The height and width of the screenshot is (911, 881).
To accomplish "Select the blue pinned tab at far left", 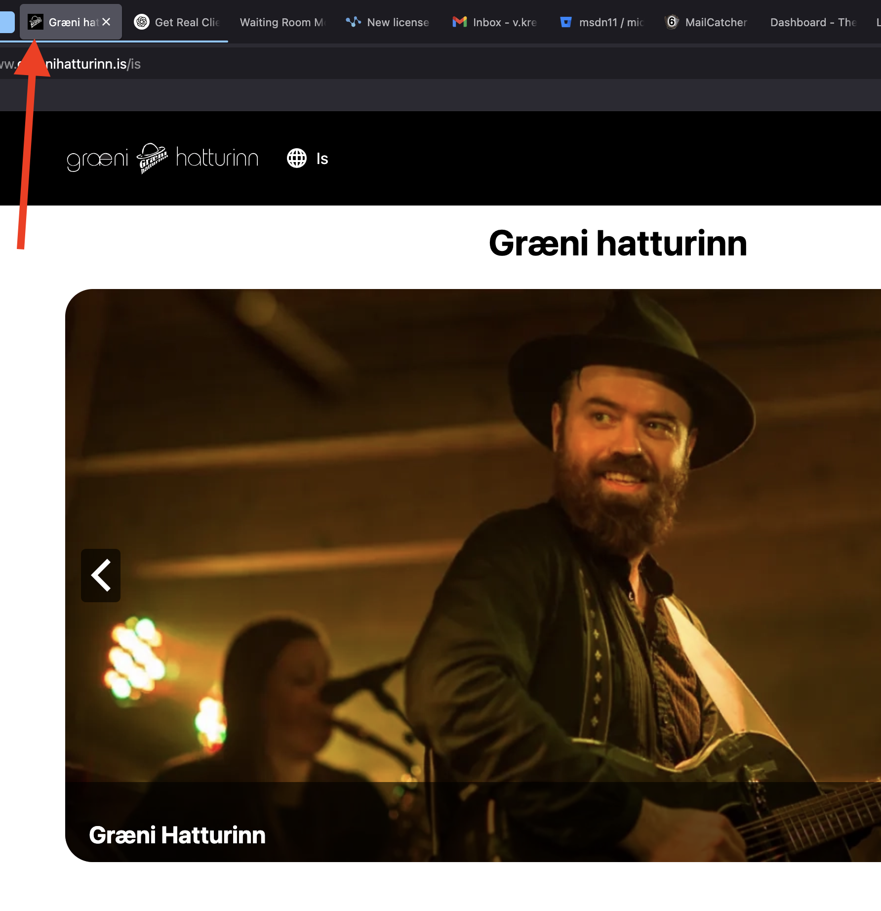I will point(7,22).
